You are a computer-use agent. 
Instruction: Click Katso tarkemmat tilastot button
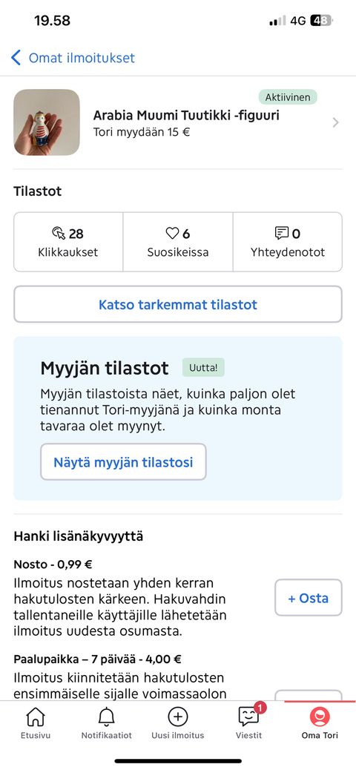click(178, 304)
